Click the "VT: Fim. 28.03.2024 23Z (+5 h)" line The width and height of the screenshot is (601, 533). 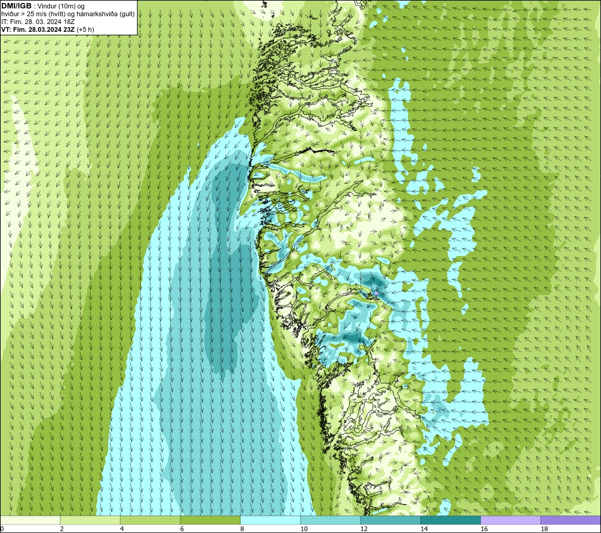point(47,29)
